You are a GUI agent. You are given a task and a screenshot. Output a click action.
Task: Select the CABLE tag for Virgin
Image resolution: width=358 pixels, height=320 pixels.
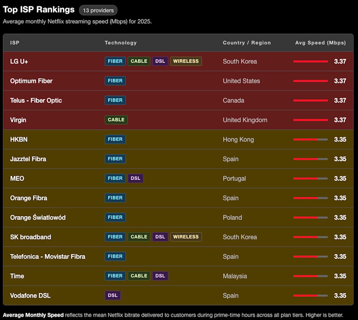tap(116, 120)
